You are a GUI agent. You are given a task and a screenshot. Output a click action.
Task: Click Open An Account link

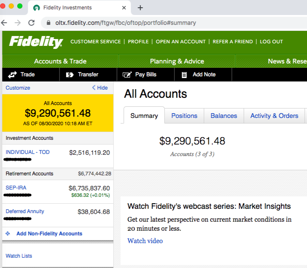[181, 42]
